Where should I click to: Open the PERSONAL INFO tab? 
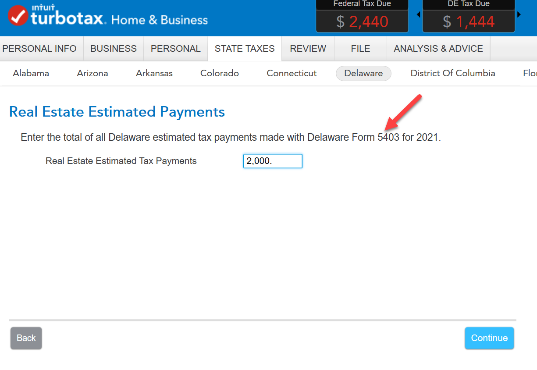pyautogui.click(x=39, y=49)
